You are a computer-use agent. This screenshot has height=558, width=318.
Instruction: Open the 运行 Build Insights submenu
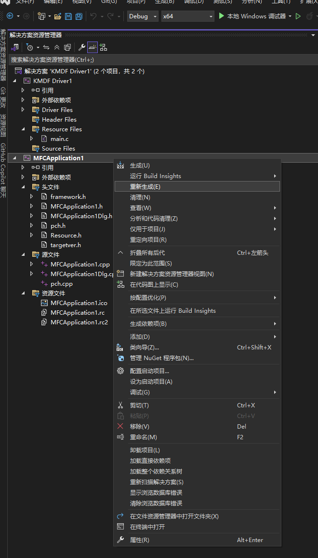tap(197, 176)
